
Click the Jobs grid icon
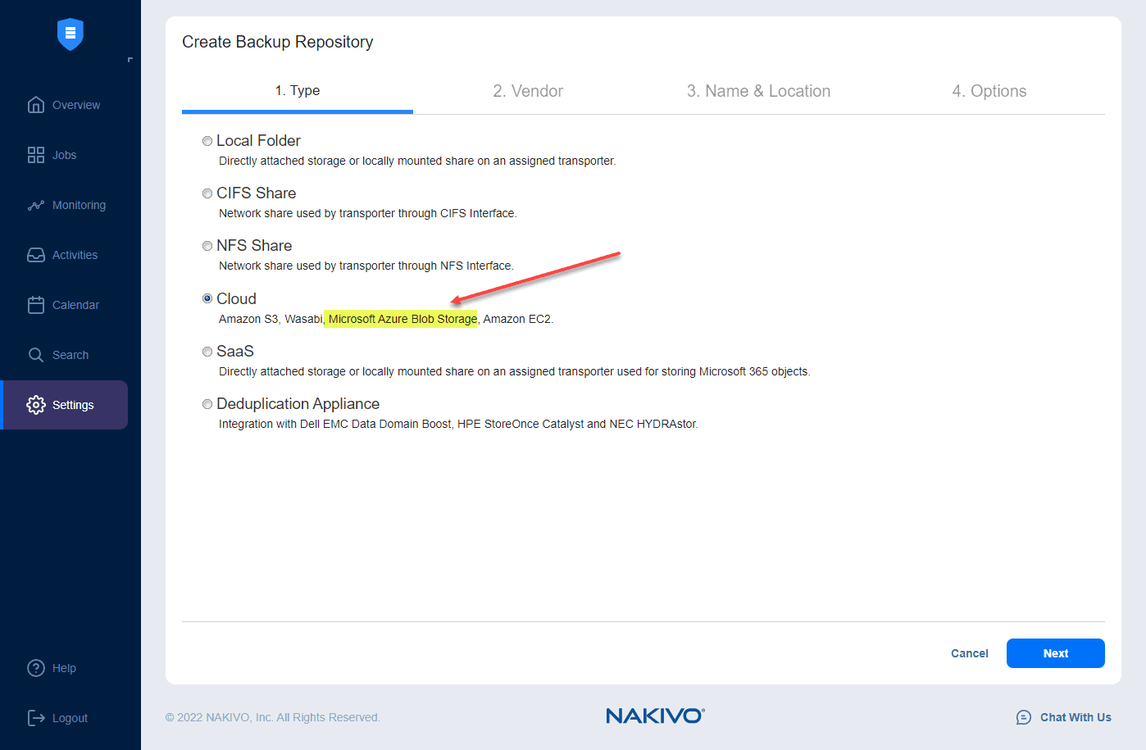click(36, 155)
